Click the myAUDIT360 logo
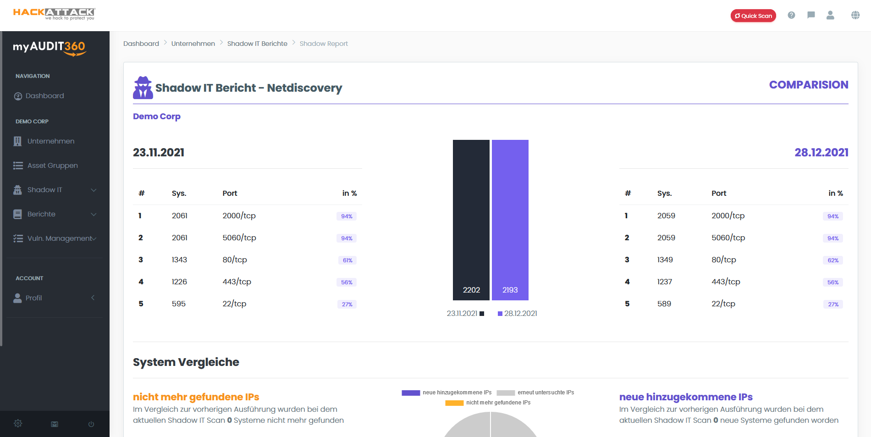The width and height of the screenshot is (871, 437). click(49, 48)
